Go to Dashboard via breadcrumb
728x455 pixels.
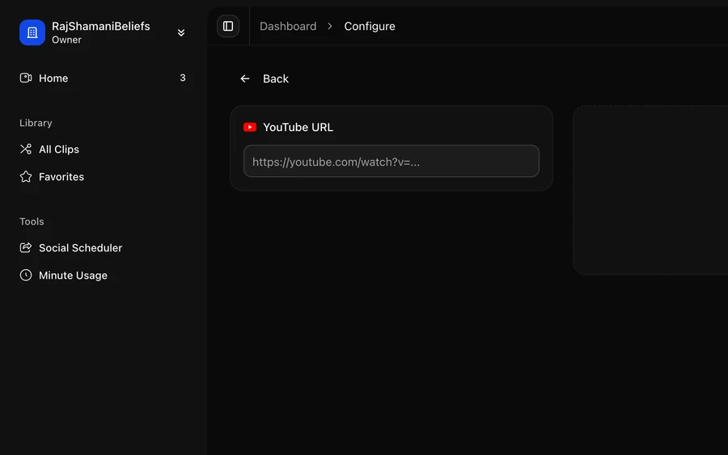tap(288, 26)
